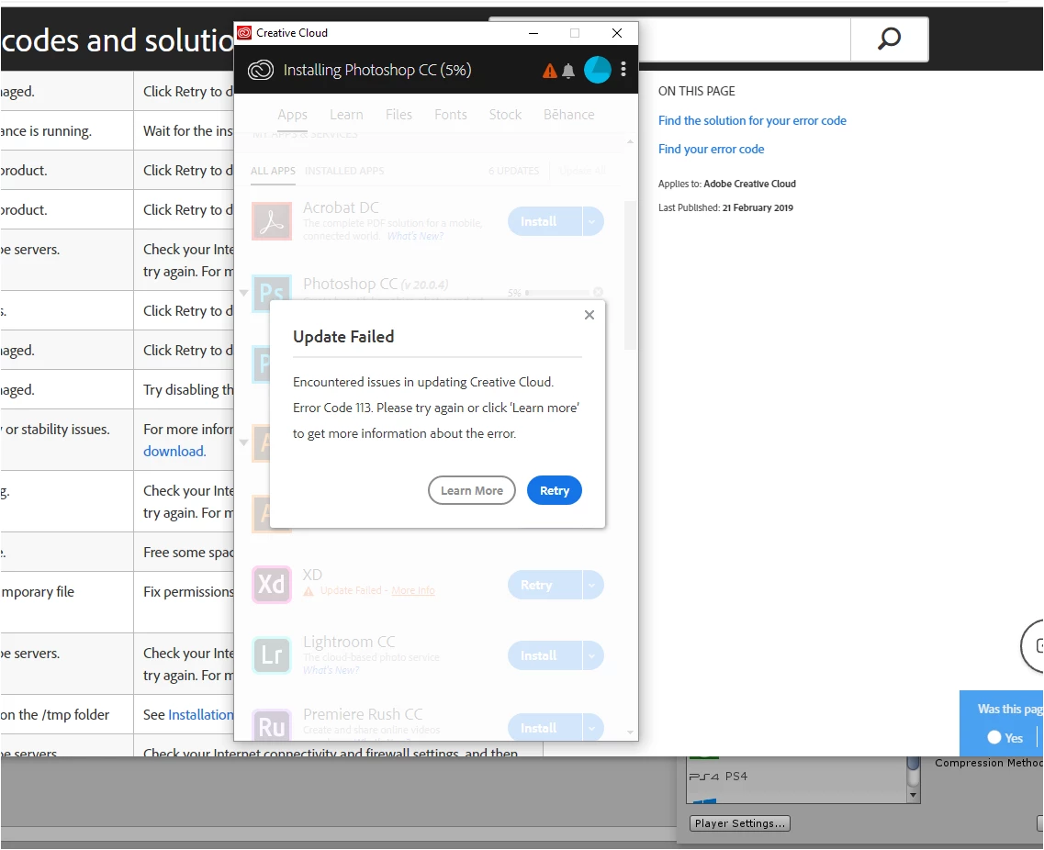Open XD 'More Info' link
Image resolution: width=1044 pixels, height=850 pixels.
point(413,590)
